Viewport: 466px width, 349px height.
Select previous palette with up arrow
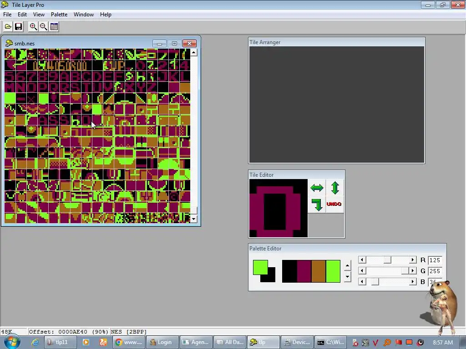[x=347, y=265]
